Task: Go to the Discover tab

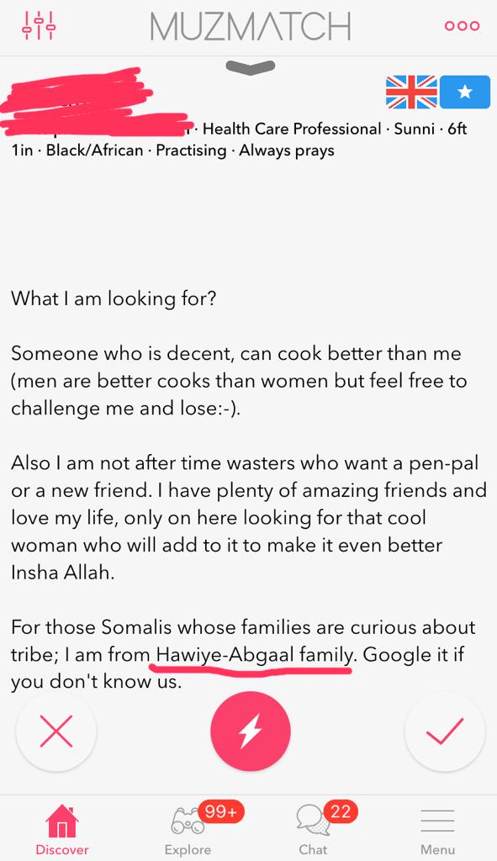Action: [62, 829]
